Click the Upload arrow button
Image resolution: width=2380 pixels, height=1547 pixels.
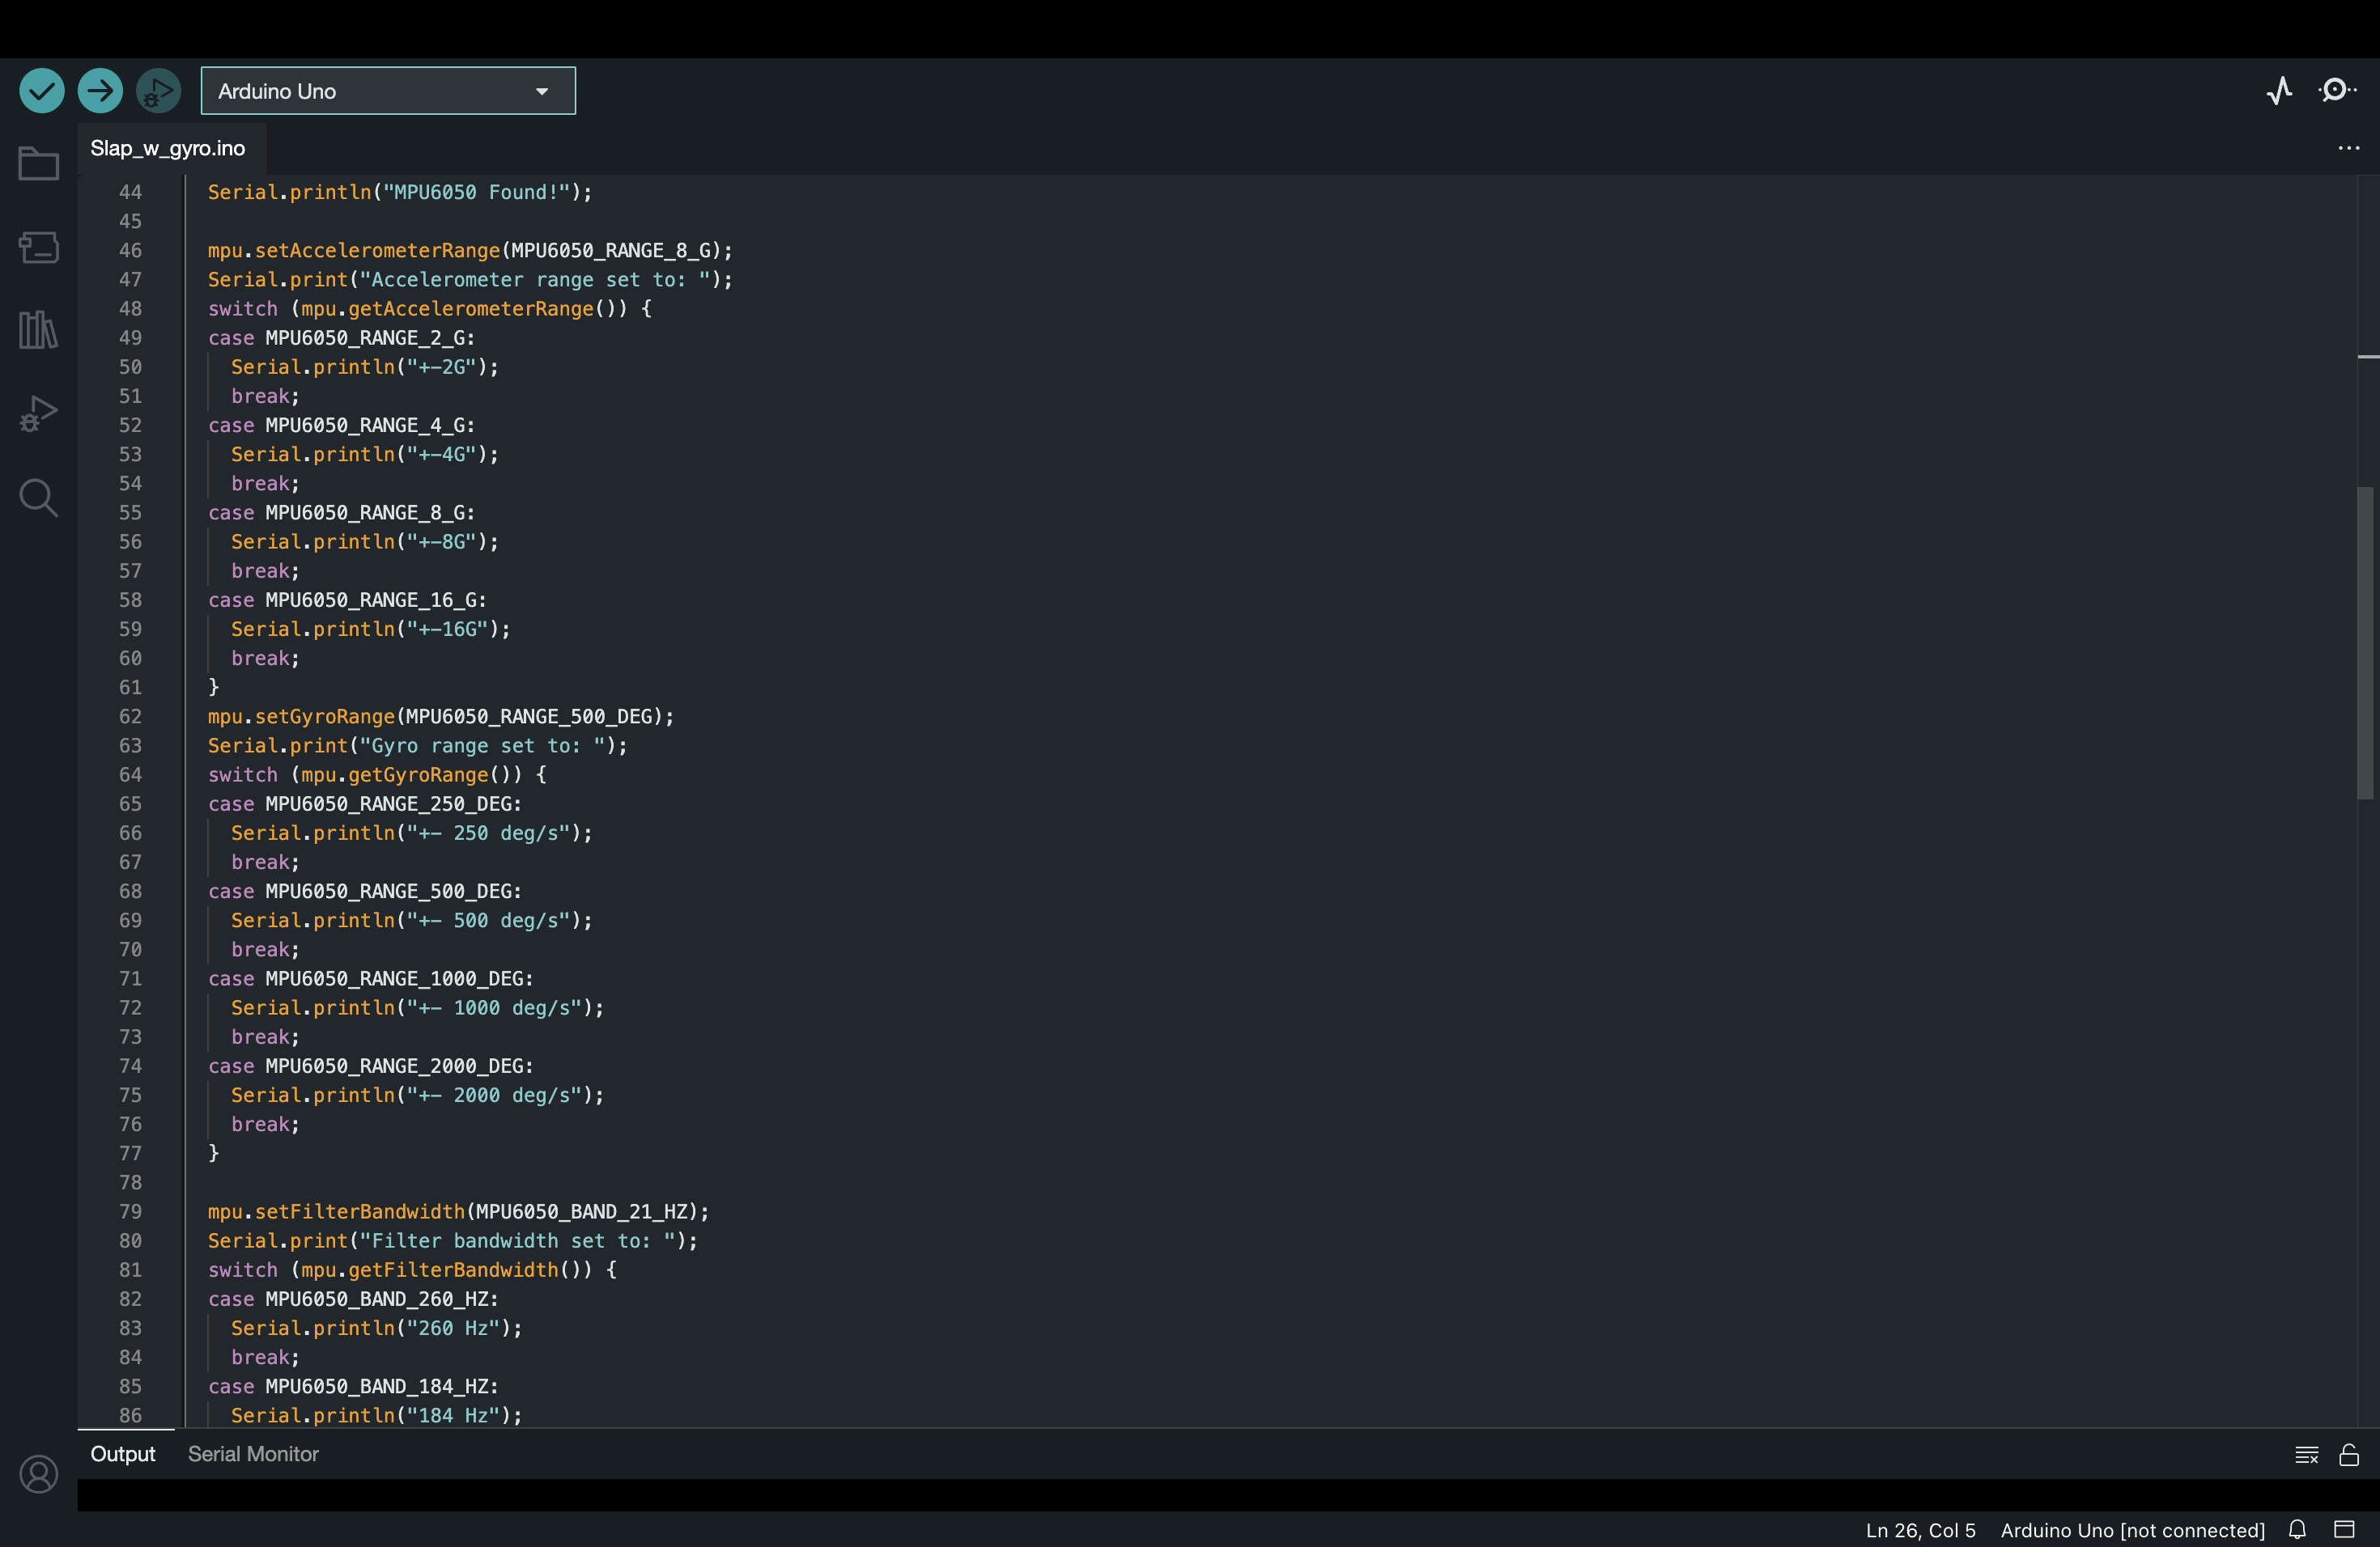tap(100, 91)
